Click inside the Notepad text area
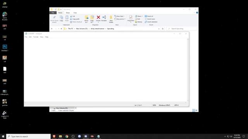The image size is (248, 139). (105, 70)
